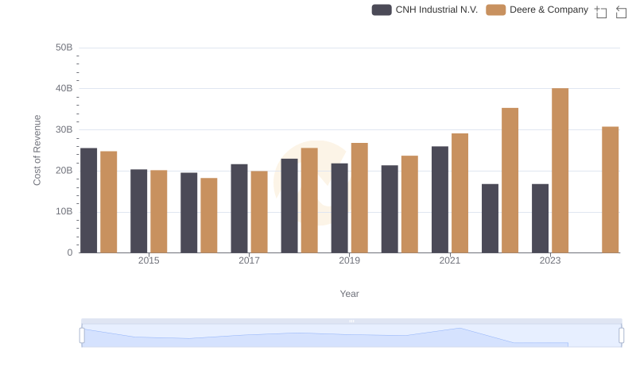Click the CNH Industrial 2014 bar
636x366 pixels.
89,200
